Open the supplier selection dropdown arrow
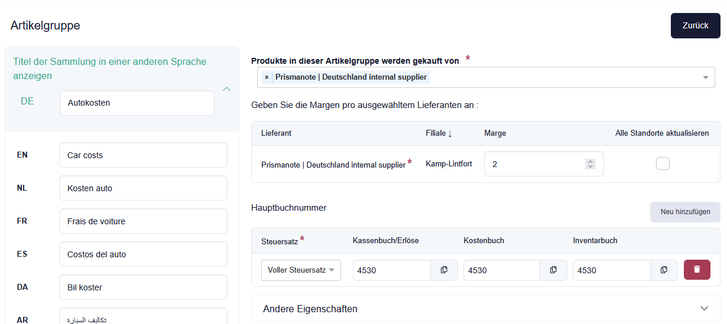727x324 pixels. click(705, 77)
